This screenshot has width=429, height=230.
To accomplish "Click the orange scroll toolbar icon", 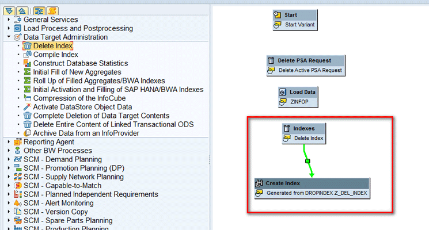I will tap(52, 11).
